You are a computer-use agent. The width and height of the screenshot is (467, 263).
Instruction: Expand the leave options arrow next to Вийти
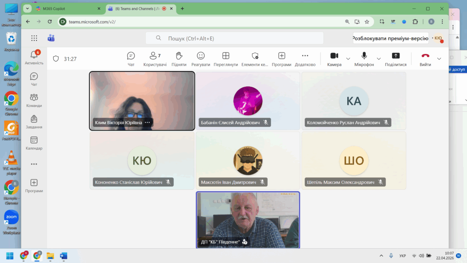(439, 58)
